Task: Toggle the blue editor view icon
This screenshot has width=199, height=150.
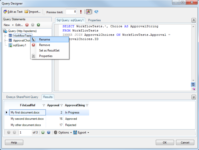Action: [x=193, y=84]
